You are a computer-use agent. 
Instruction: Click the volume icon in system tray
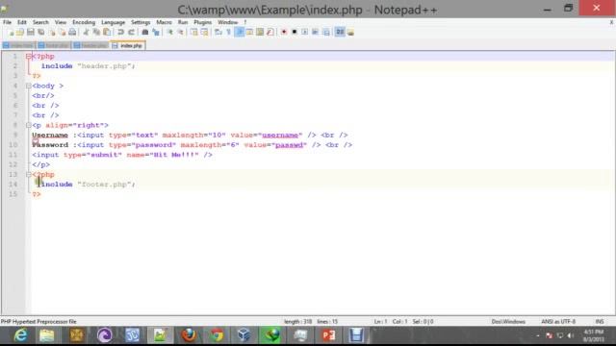point(571,335)
